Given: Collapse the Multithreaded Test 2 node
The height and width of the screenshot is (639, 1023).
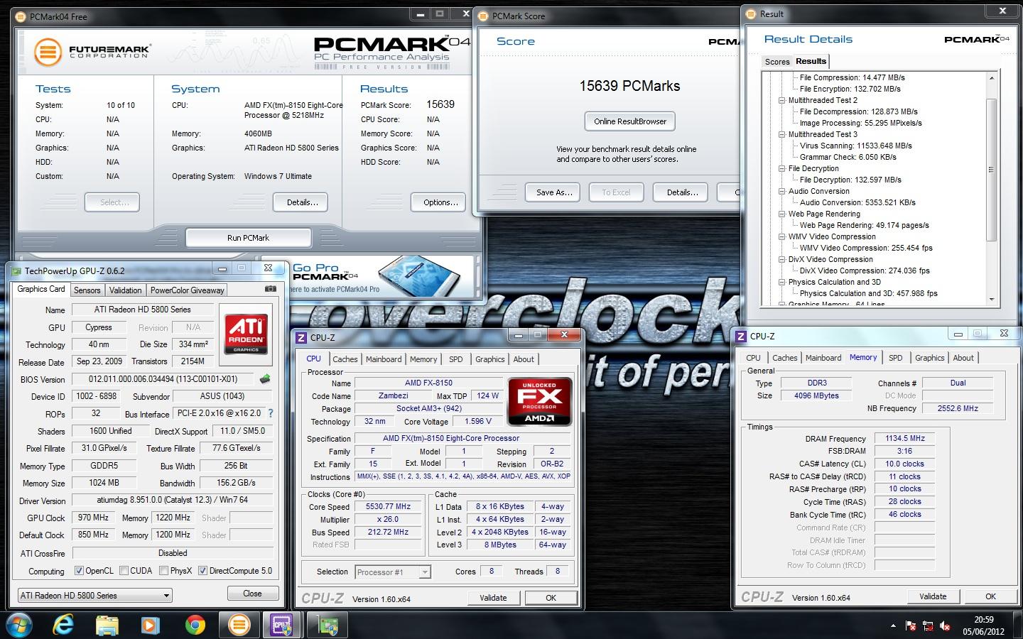Looking at the screenshot, I should [782, 100].
